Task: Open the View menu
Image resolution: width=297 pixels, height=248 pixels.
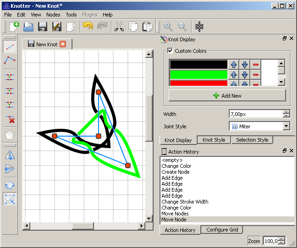Action: pos(36,15)
